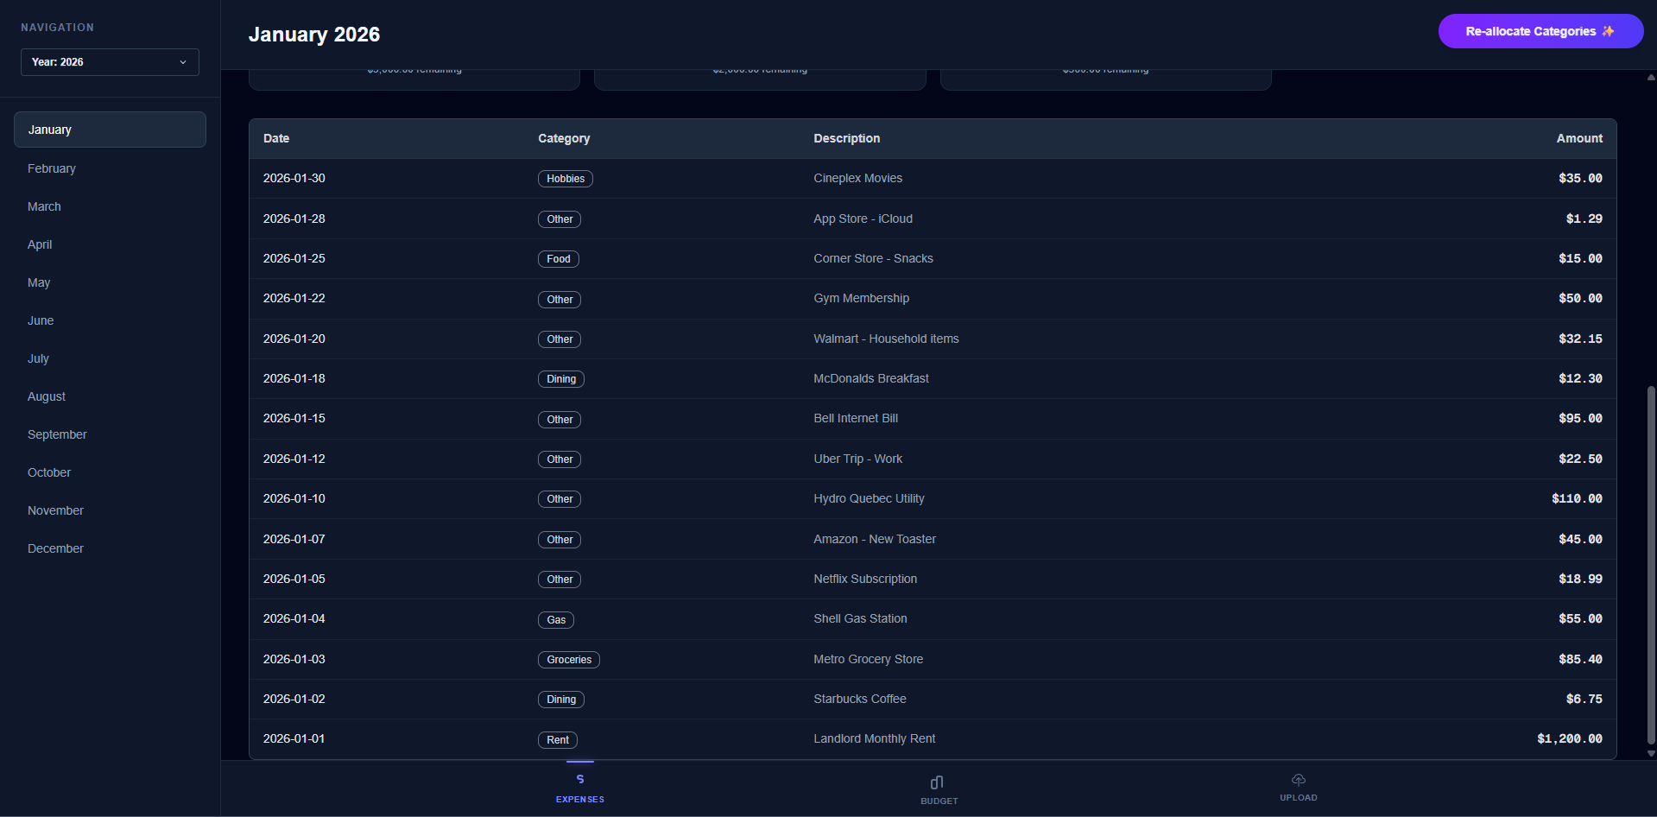Click Other tag on Gym Membership row
The image size is (1657, 817).
point(560,300)
